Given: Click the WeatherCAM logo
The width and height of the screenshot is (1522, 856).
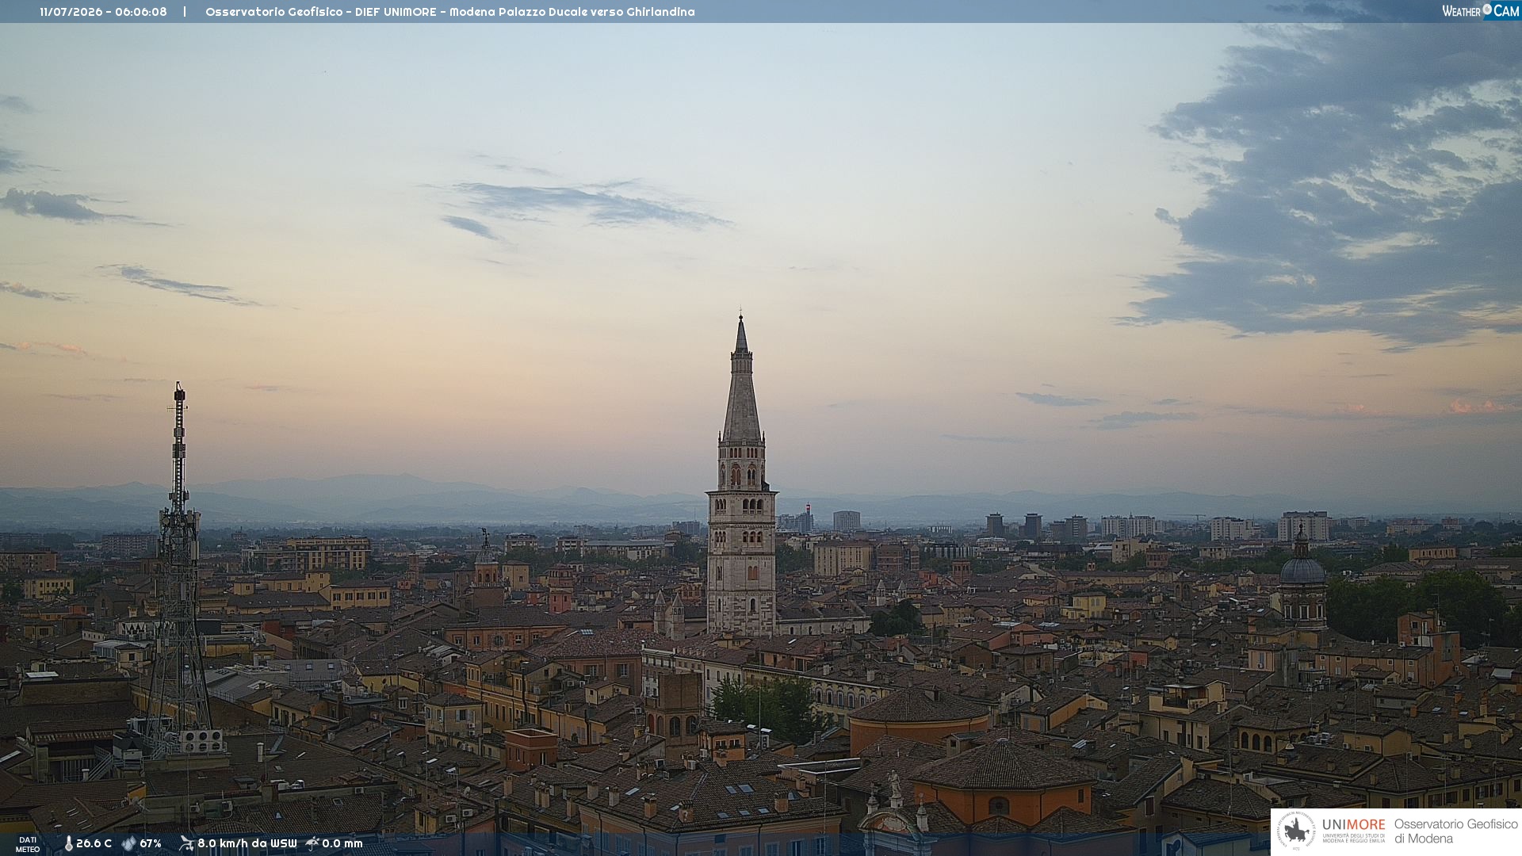Looking at the screenshot, I should click(1480, 10).
